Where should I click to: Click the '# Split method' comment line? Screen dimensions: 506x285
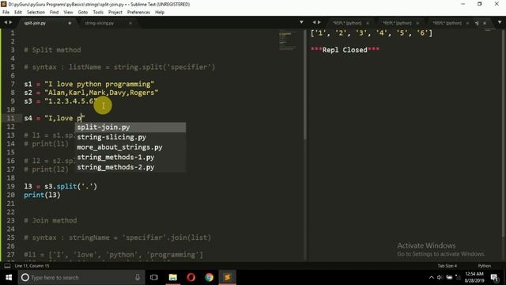point(52,50)
